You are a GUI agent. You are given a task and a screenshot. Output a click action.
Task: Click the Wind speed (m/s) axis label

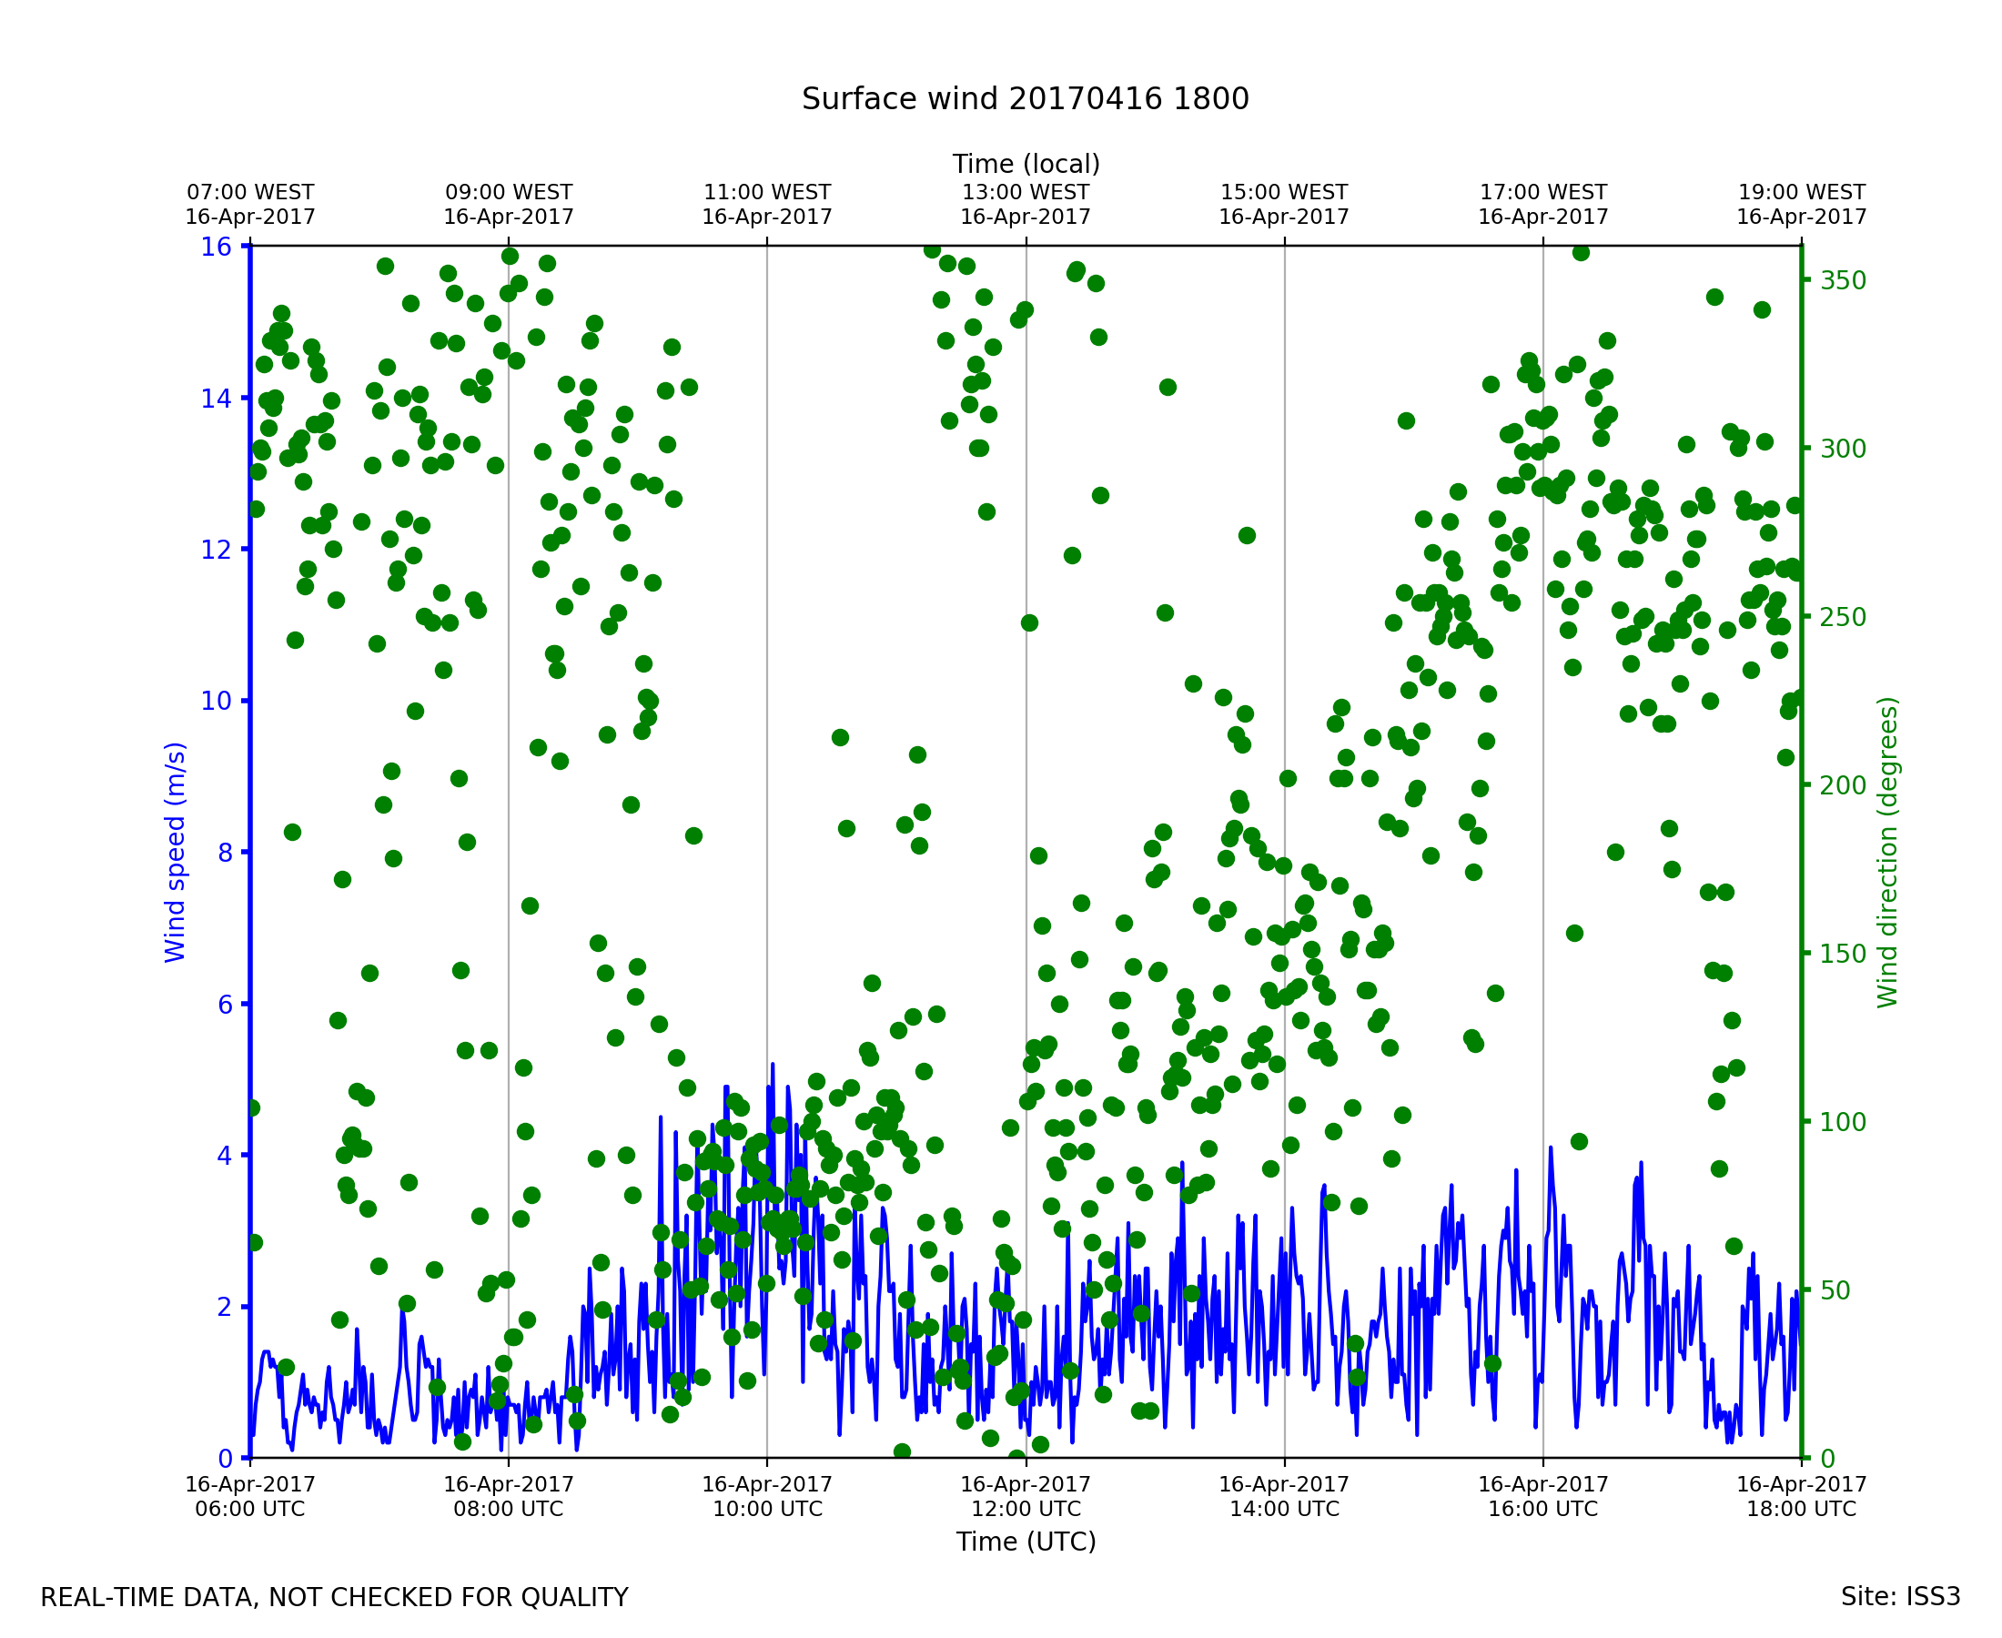(x=176, y=852)
